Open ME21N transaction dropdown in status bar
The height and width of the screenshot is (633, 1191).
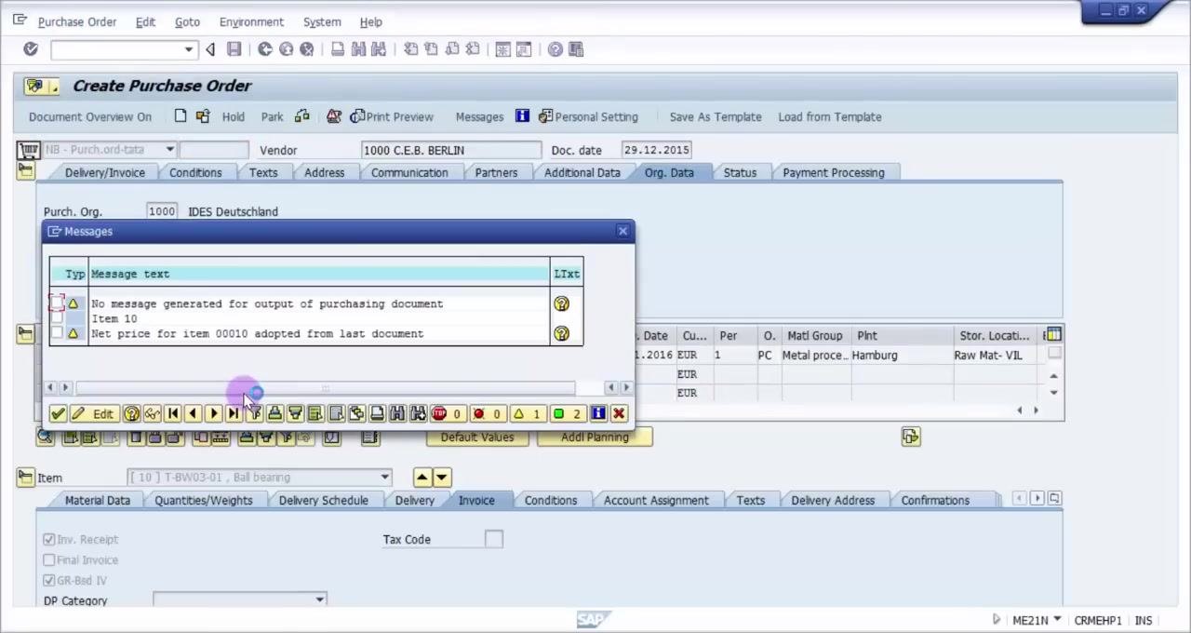pyautogui.click(x=1057, y=620)
